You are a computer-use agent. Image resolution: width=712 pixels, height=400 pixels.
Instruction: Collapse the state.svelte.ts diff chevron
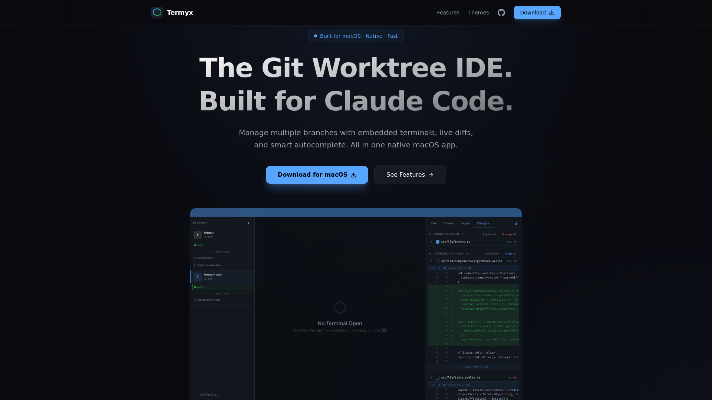[432, 378]
